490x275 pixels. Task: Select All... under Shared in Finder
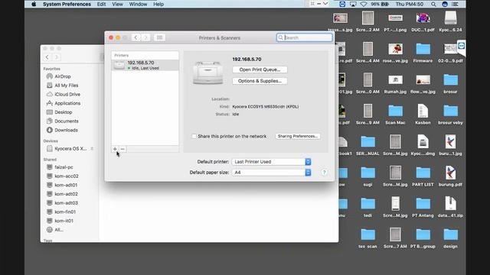point(59,230)
